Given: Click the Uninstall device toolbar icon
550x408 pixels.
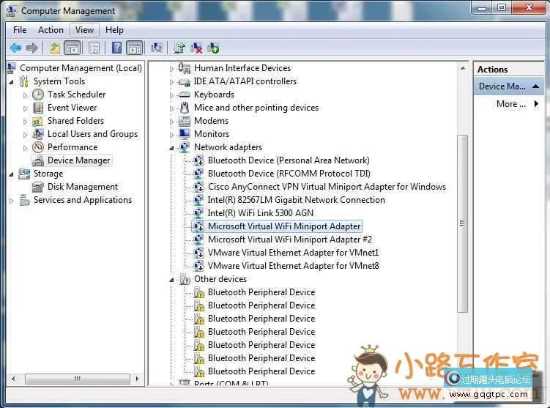Looking at the screenshot, I should tap(196, 48).
